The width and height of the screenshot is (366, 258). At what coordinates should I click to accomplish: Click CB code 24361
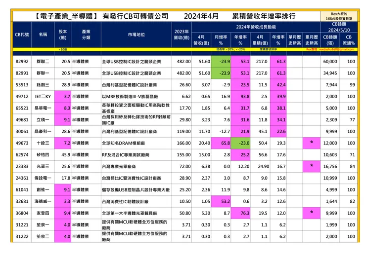[22, 178]
